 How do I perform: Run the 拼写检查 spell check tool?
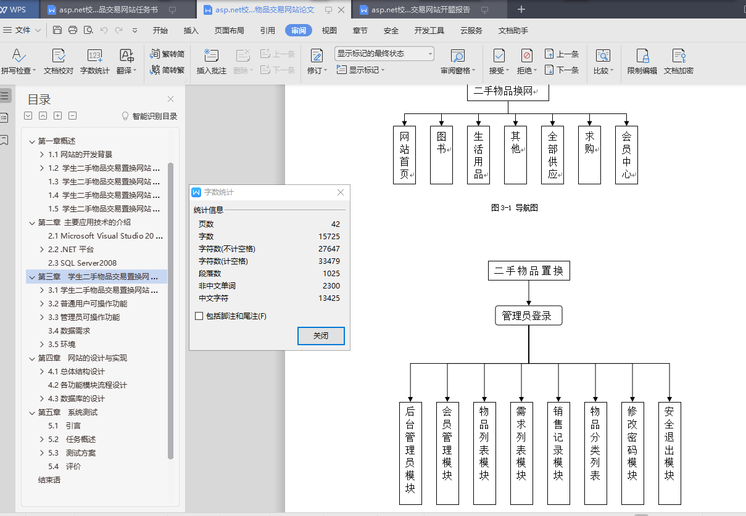click(x=19, y=62)
